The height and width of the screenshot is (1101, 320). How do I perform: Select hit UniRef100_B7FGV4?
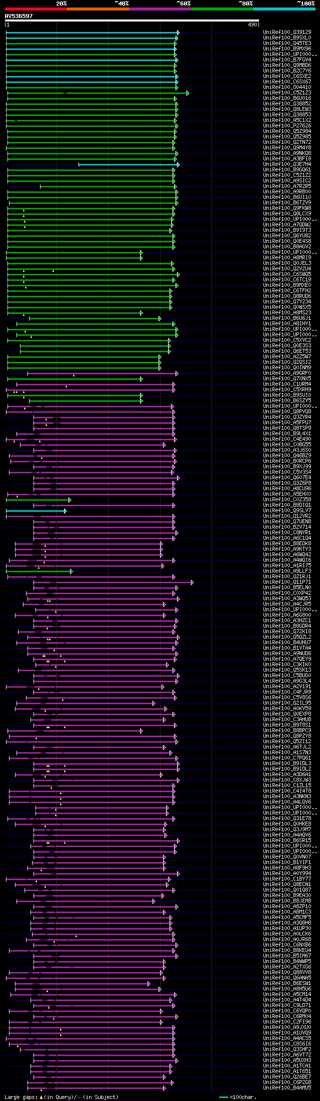287,60
